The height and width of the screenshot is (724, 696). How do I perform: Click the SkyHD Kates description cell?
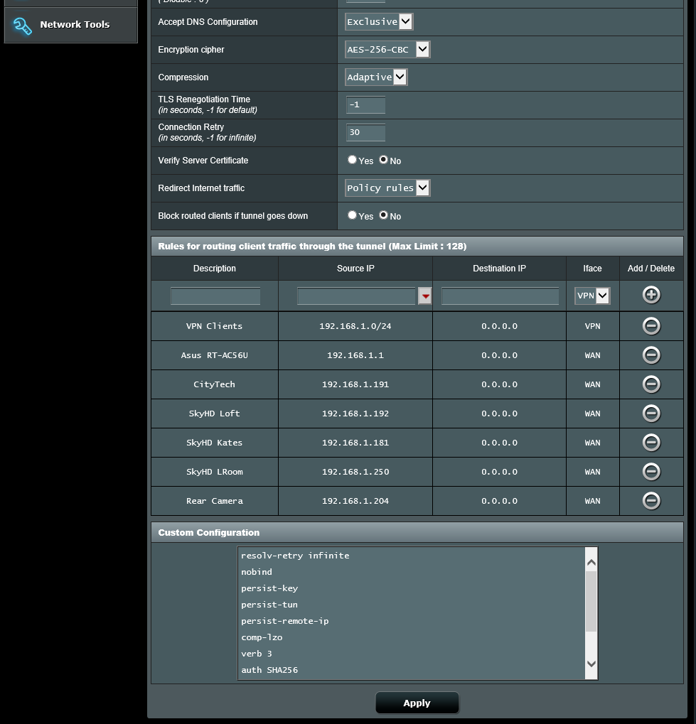tap(215, 443)
